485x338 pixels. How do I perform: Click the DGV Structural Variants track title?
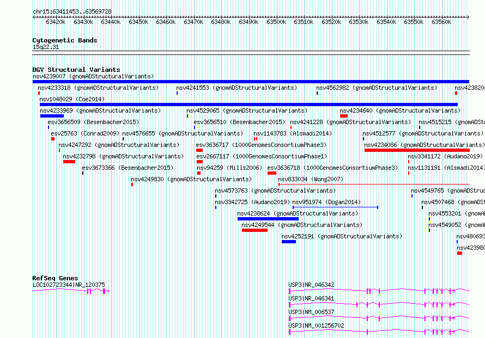pos(76,70)
